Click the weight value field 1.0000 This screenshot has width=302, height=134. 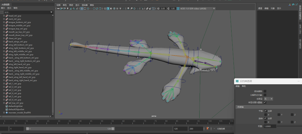[x=270, y=126]
